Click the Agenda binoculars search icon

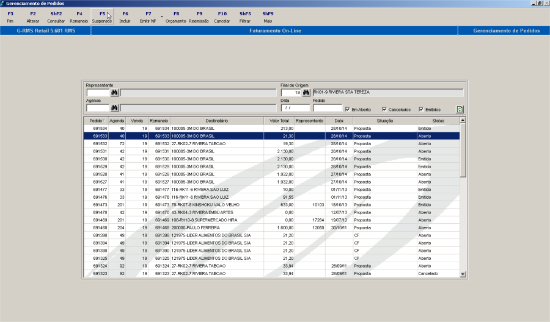[x=114, y=108]
